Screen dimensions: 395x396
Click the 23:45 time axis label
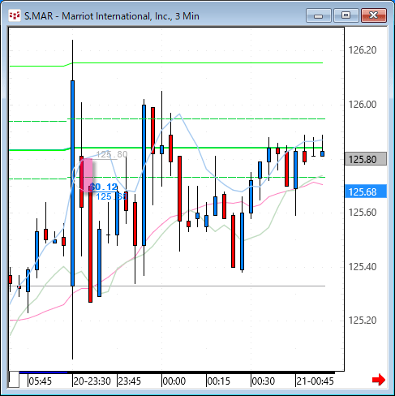(x=130, y=381)
